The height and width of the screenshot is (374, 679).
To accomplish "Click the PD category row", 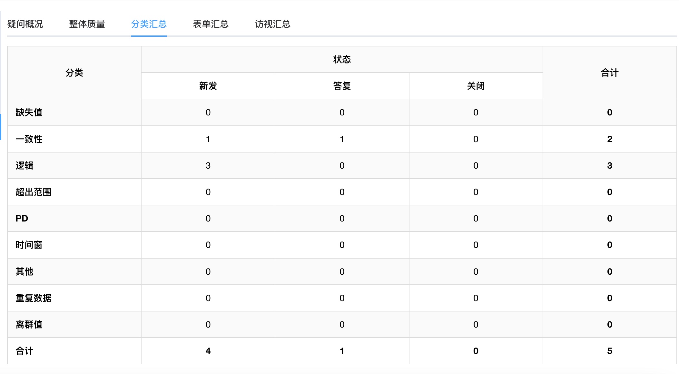I will [x=21, y=218].
